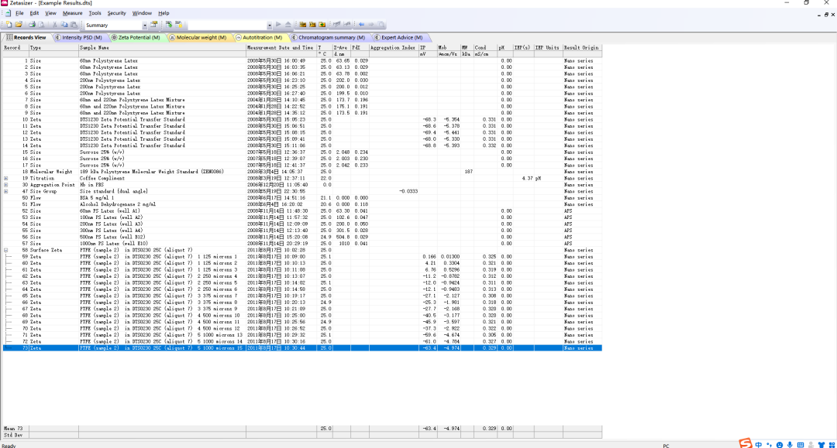
Task: Click the Start measurement play icon
Action: click(278, 25)
